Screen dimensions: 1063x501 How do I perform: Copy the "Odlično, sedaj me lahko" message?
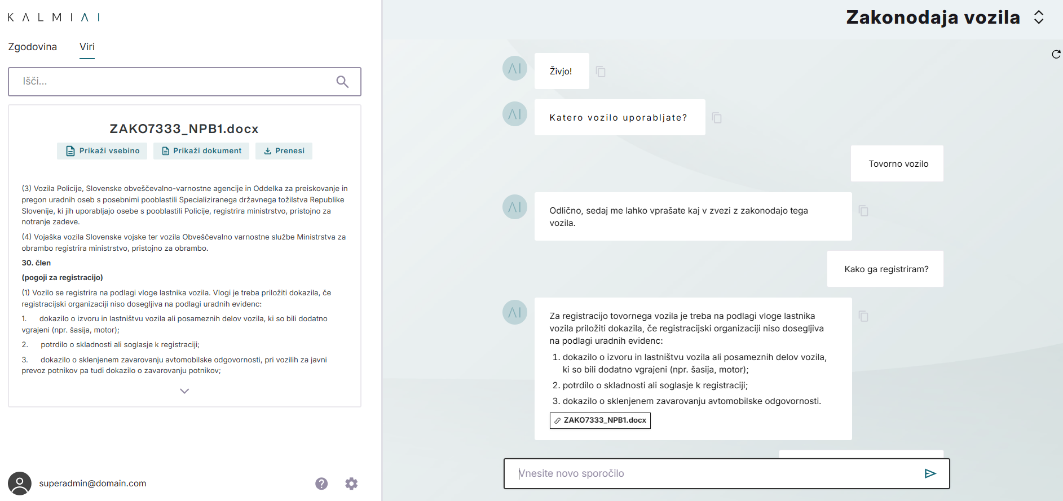[863, 211]
